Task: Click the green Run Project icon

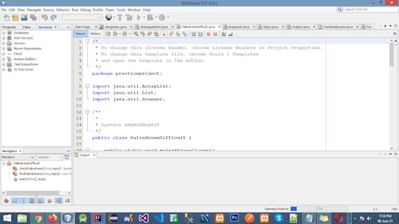Action: 138,17
